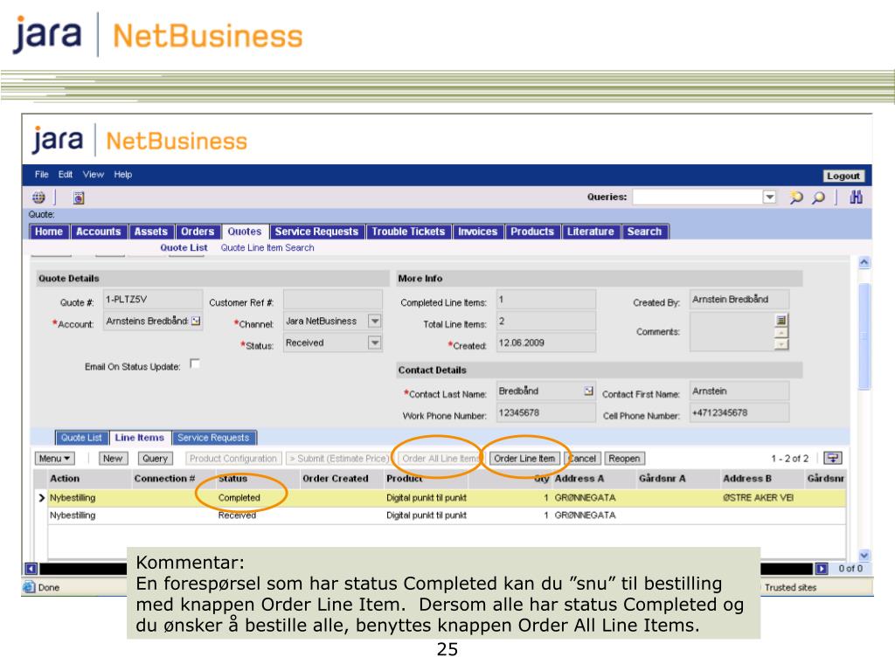Select the Line Items view tab
The width and height of the screenshot is (895, 671).
click(x=139, y=438)
